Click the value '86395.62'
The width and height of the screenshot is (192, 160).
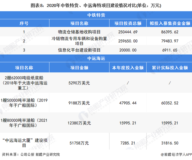click(170, 32)
